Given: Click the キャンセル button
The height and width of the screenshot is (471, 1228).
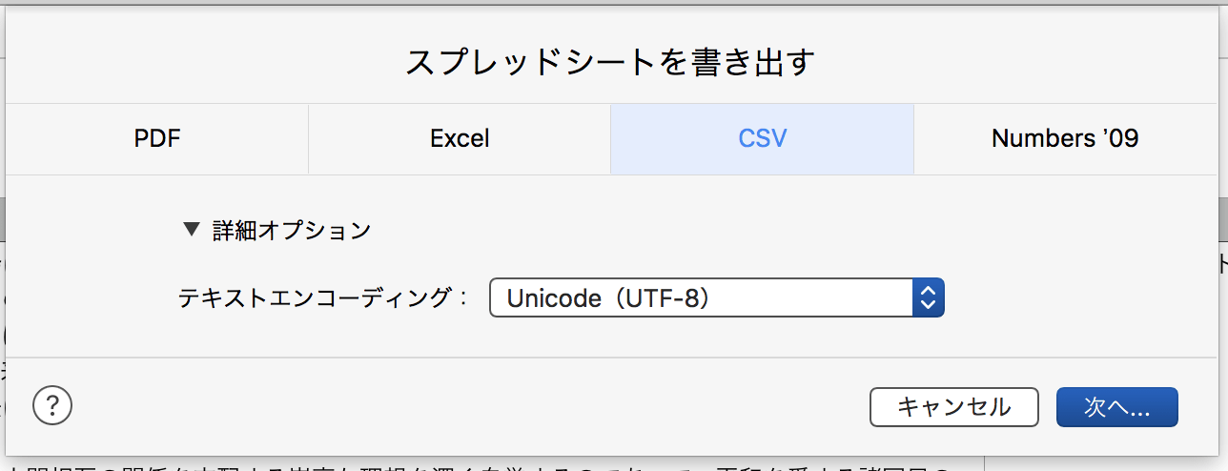Looking at the screenshot, I should coord(953,407).
